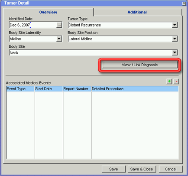
Task: Sort by the Event Type column header
Action: click(20, 89)
